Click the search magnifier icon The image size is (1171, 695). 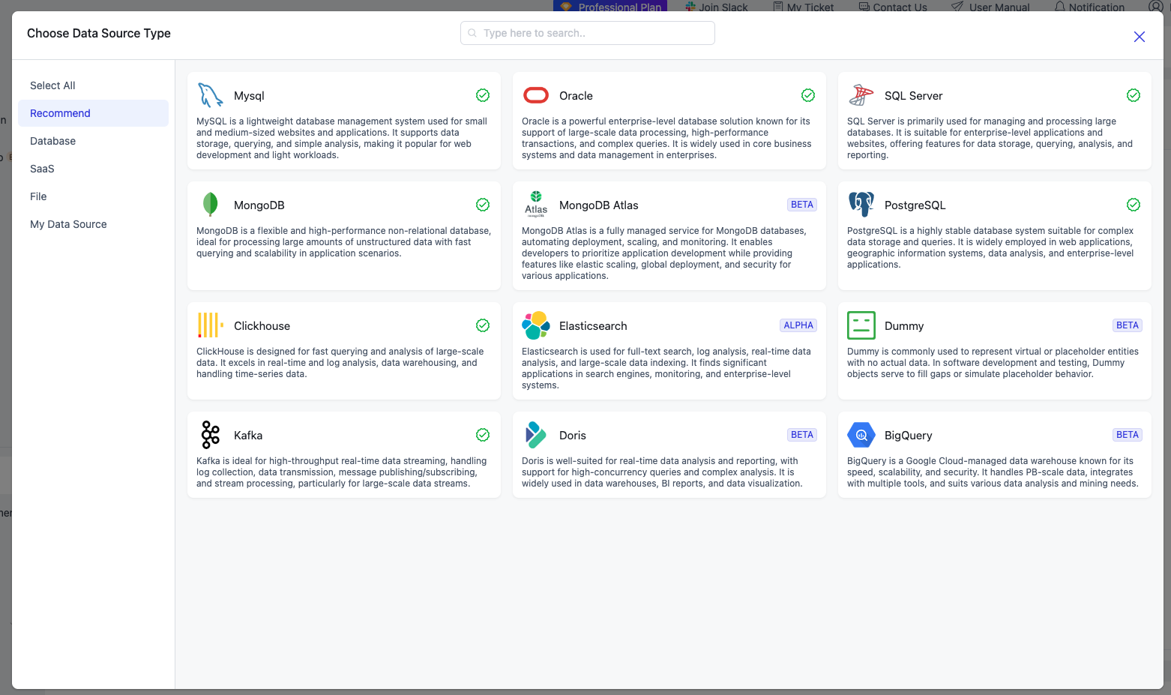click(472, 33)
